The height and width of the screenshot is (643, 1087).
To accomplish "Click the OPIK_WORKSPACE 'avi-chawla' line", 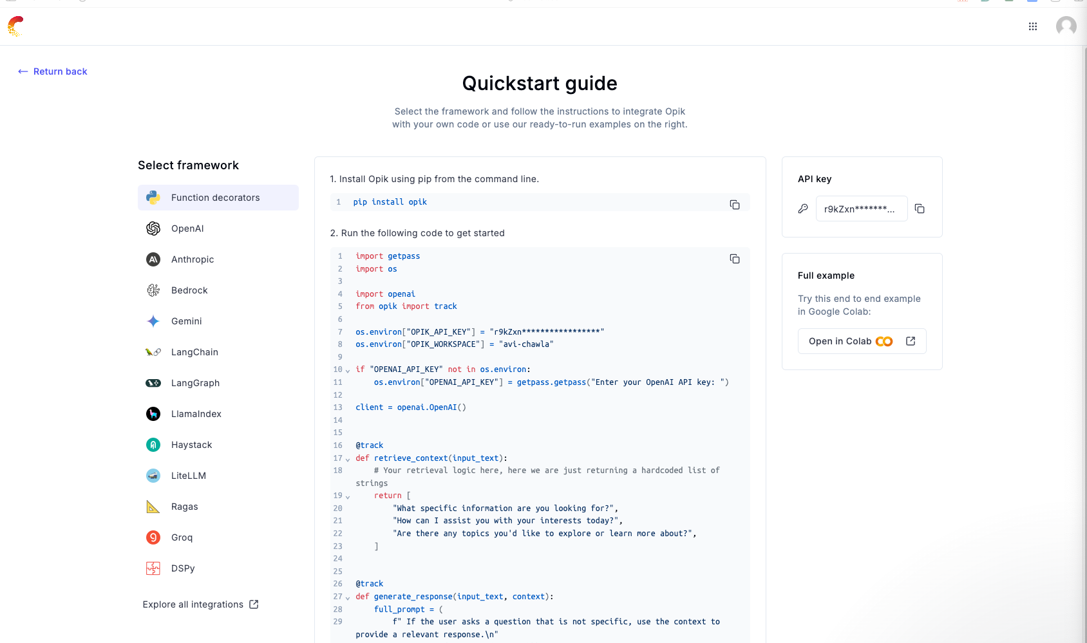I will (455, 344).
